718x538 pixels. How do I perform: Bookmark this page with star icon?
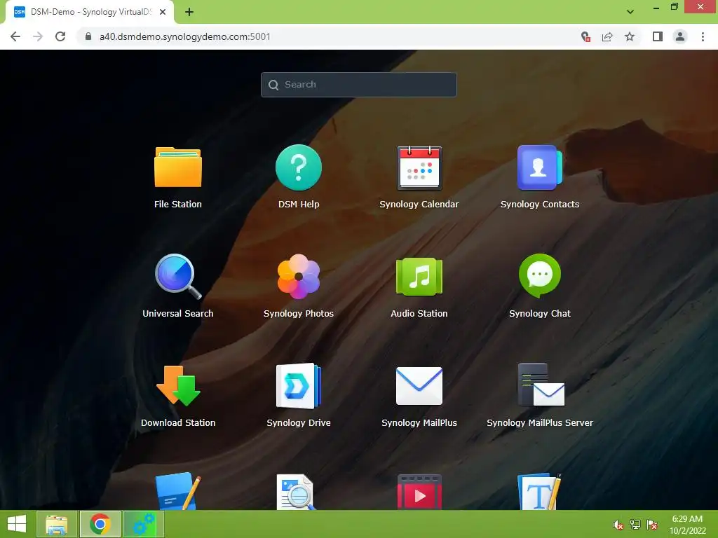tap(630, 36)
